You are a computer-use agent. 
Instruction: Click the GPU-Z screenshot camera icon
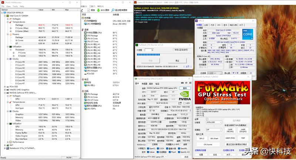[182, 83]
